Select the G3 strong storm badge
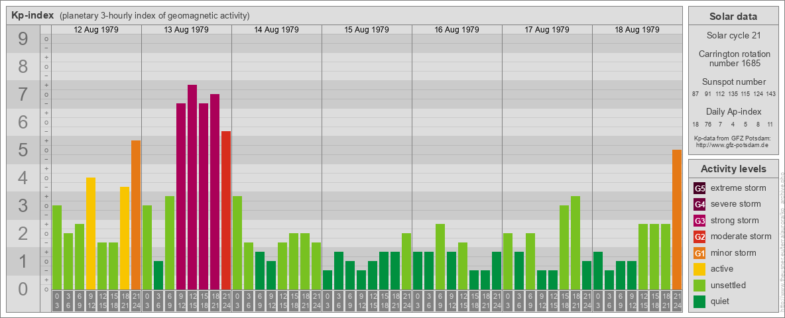The width and height of the screenshot is (785, 318). (x=699, y=221)
